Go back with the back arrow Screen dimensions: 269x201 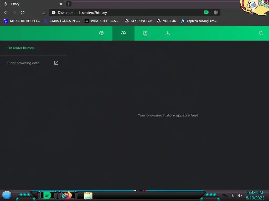click(6, 13)
